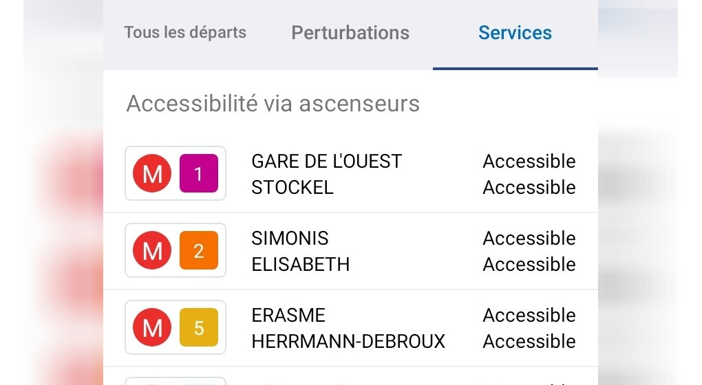702x385 pixels.
Task: Click the yellow line 5 badge
Action: (199, 328)
